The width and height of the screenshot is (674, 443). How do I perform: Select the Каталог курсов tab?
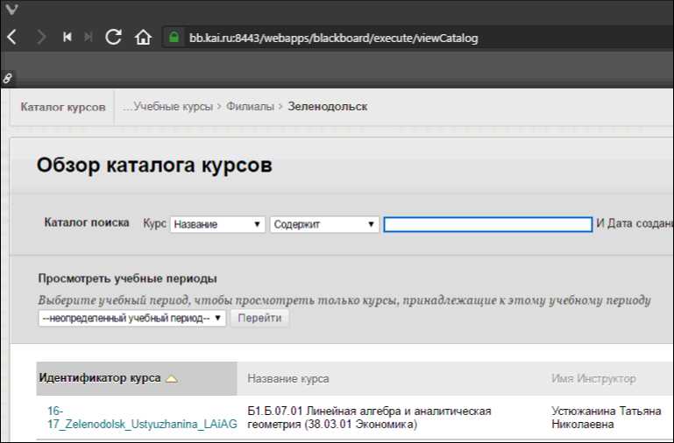(x=62, y=107)
